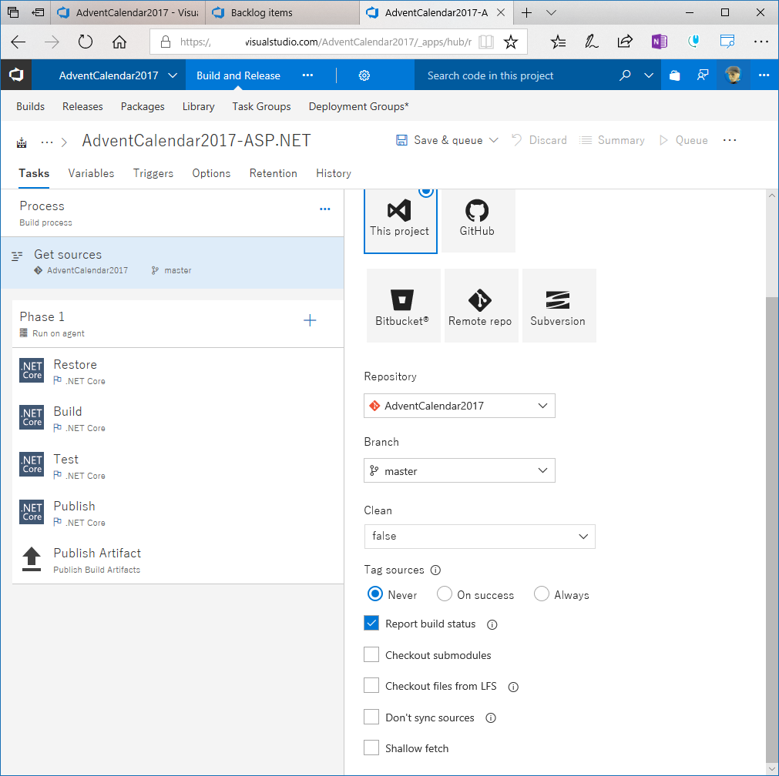Click the browser refresh button
The width and height of the screenshot is (779, 776).
coord(86,42)
